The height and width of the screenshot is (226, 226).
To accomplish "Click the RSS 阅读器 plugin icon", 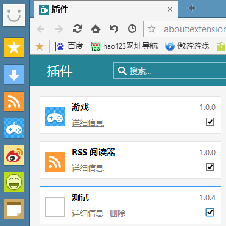I will click(55, 162).
